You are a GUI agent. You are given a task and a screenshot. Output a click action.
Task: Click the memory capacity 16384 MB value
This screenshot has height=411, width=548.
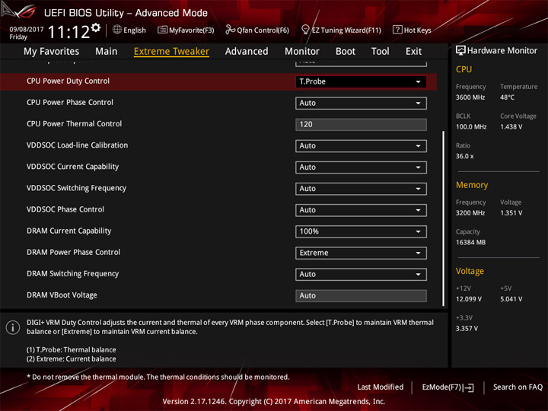471,243
